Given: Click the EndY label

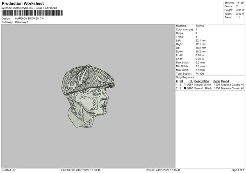Looking at the screenshot, I should (x=180, y=59).
